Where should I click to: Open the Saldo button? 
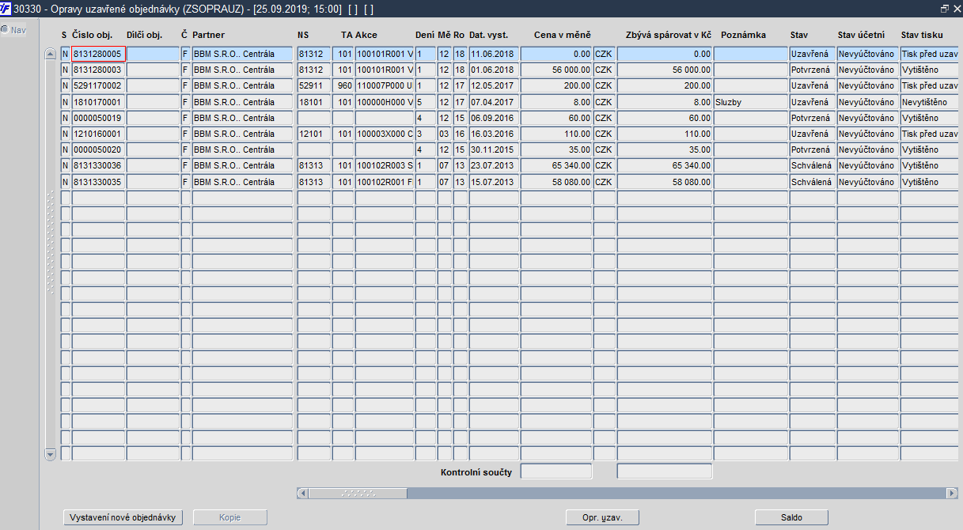[x=791, y=517]
